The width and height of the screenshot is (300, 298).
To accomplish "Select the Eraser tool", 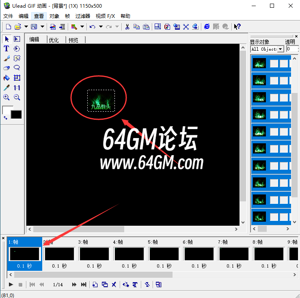I will (6, 68).
